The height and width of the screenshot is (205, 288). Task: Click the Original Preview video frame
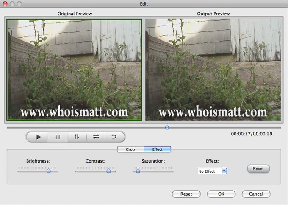coord(74,70)
